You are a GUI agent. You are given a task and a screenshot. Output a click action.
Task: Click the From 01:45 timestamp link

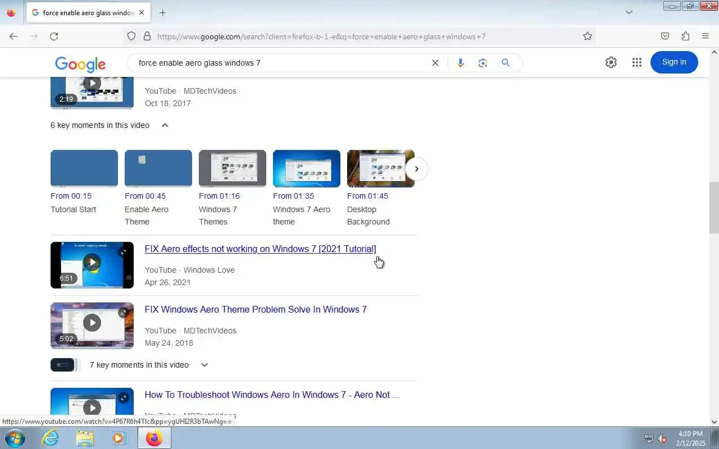pyautogui.click(x=367, y=196)
